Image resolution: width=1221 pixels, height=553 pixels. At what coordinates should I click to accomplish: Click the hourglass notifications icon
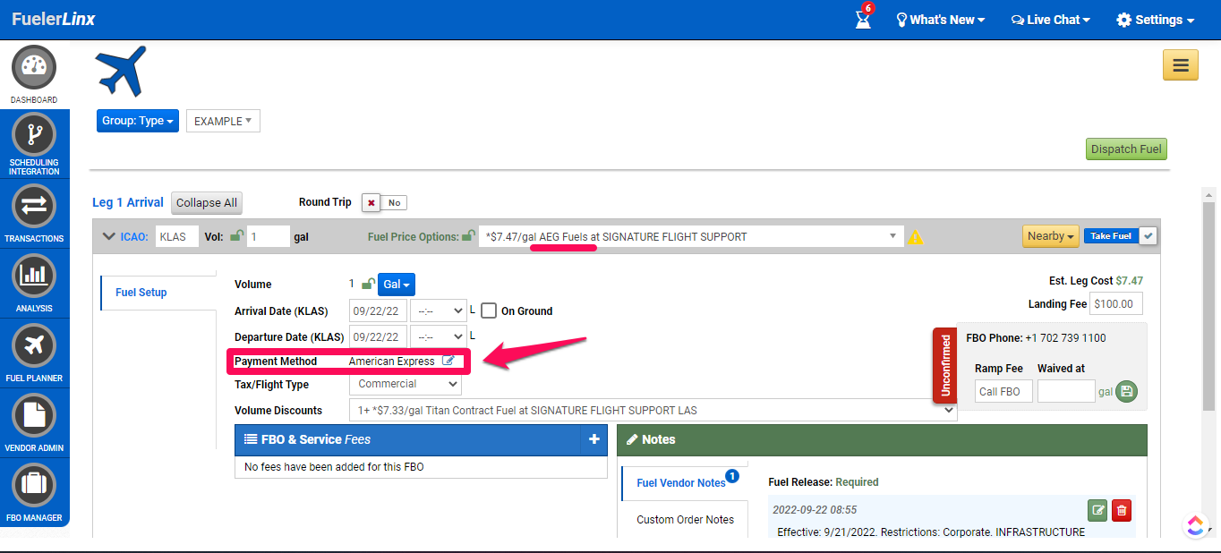(863, 19)
